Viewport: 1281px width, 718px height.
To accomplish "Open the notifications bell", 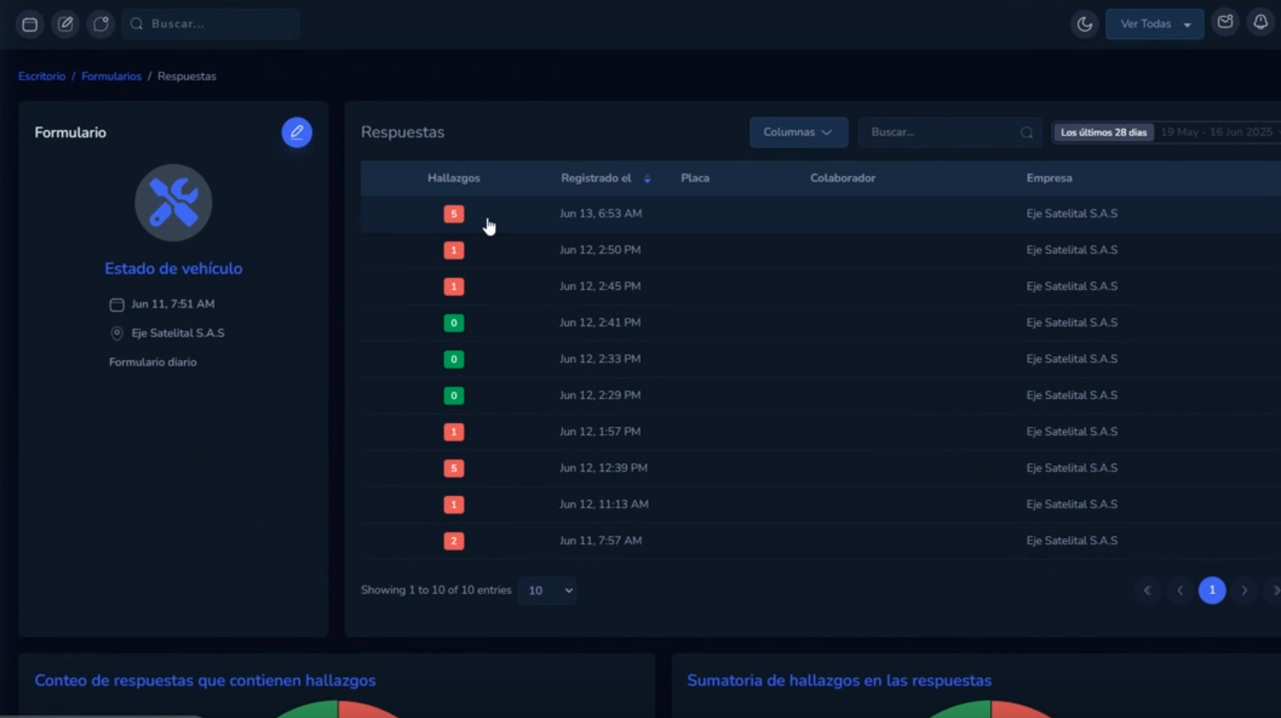I will click(1261, 23).
